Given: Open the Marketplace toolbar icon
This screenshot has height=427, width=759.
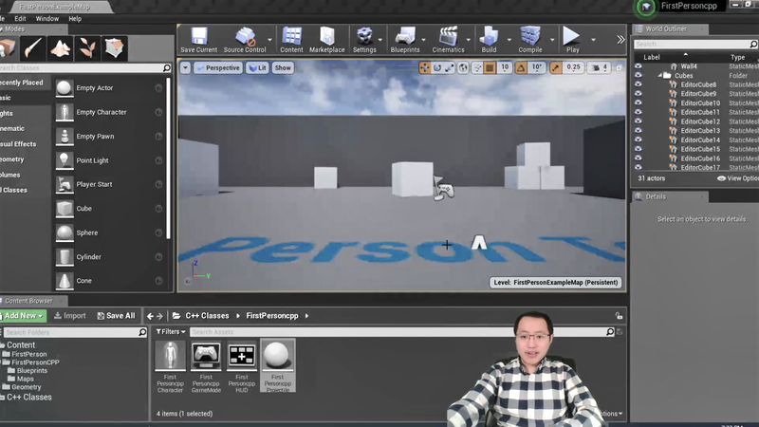Looking at the screenshot, I should [x=326, y=40].
